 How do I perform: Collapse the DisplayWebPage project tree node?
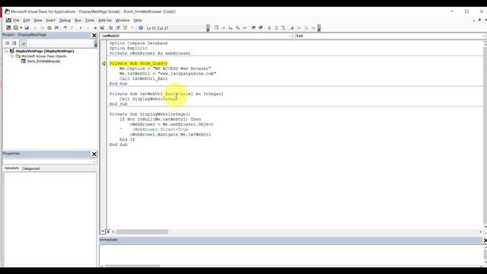pos(7,51)
